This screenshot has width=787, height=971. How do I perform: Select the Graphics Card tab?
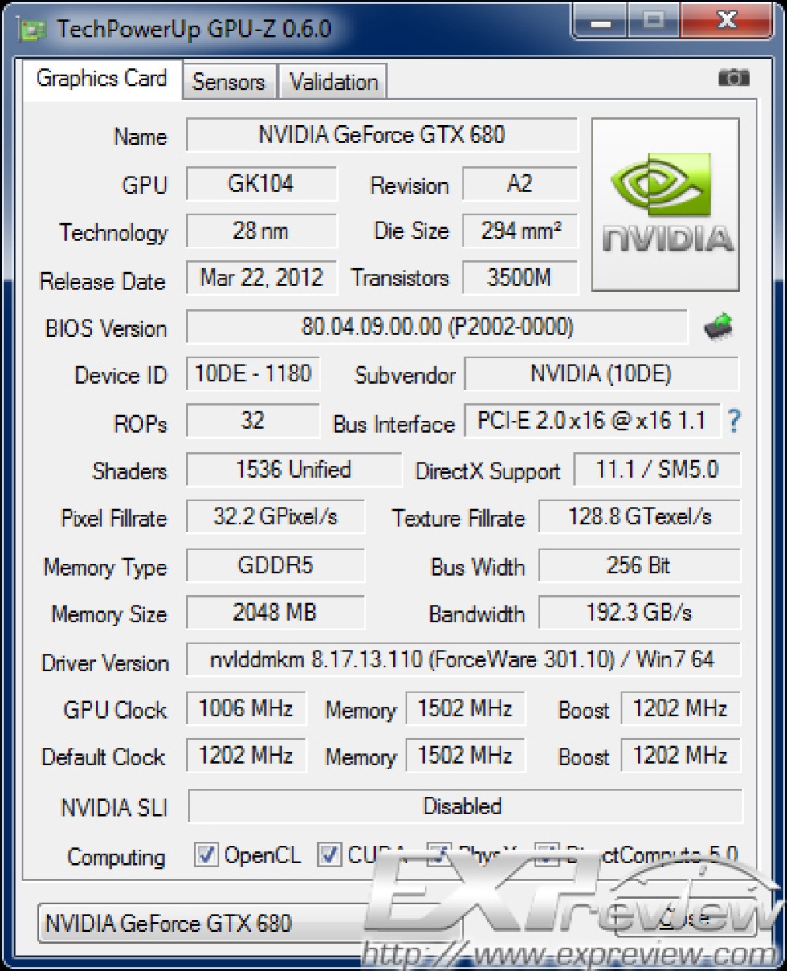(x=102, y=79)
